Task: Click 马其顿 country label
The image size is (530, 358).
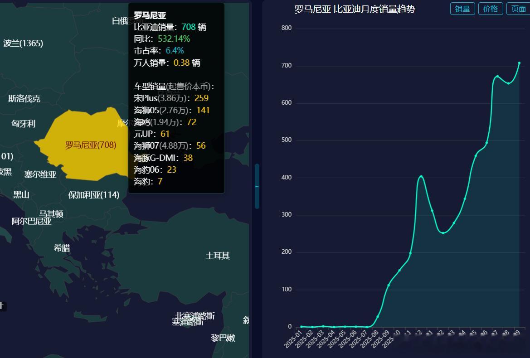Action: click(51, 214)
